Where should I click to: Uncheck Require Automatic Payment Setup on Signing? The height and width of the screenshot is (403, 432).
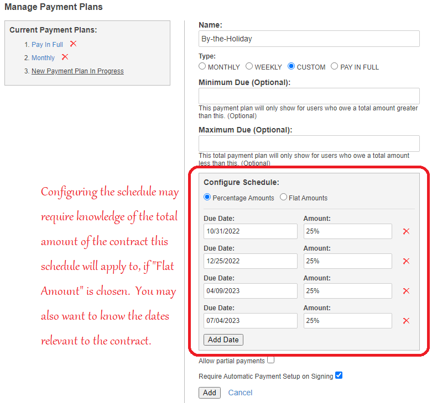(339, 376)
